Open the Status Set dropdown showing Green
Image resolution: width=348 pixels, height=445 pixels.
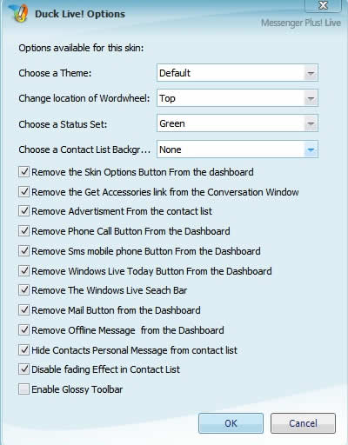pos(238,123)
